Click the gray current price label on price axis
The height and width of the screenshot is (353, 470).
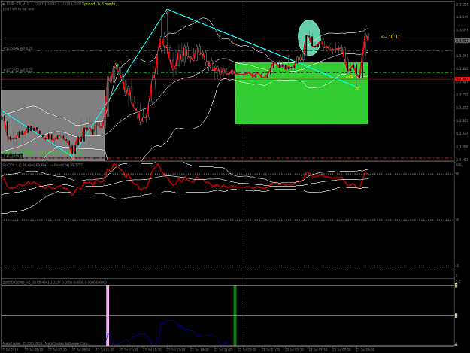tap(462, 41)
